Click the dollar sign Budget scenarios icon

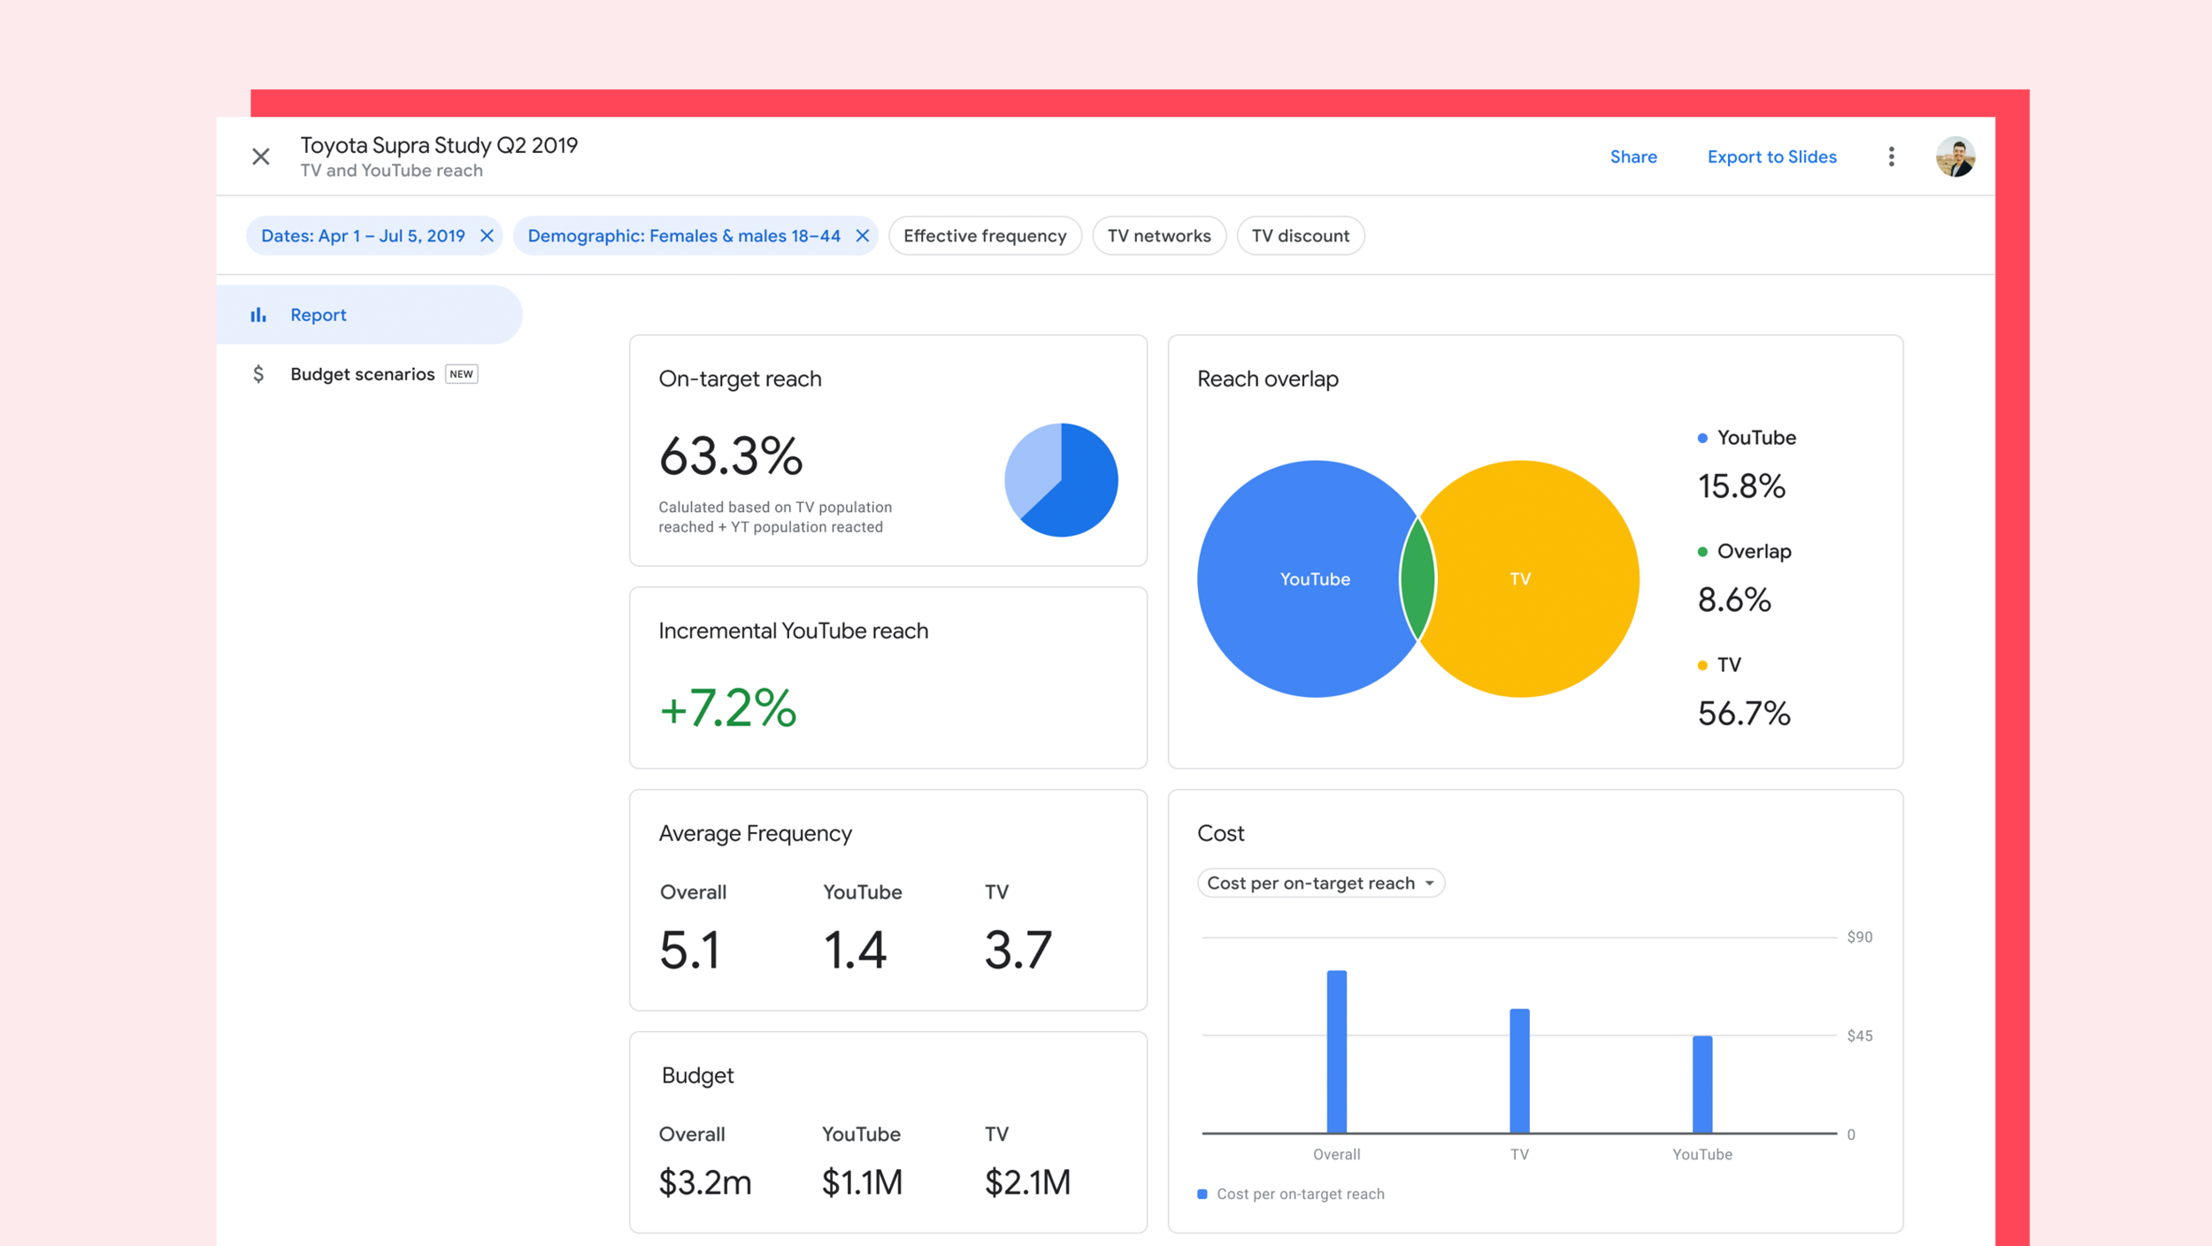click(x=258, y=374)
